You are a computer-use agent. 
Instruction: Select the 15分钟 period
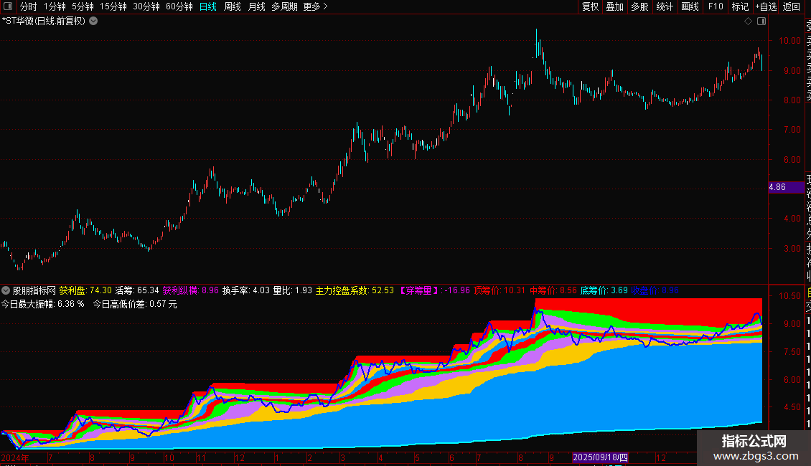coord(113,6)
